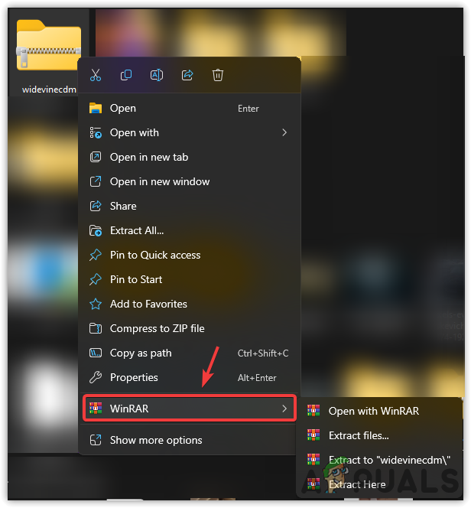Select Copy as path

tap(190, 353)
